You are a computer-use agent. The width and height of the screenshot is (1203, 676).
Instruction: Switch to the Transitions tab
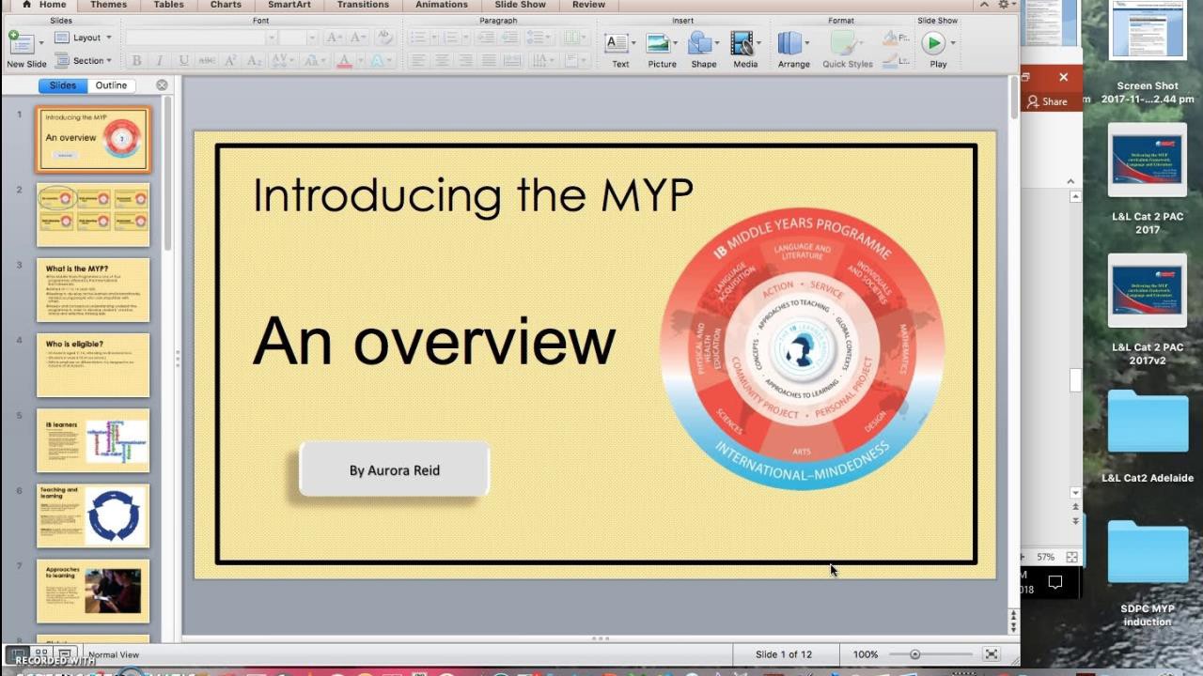click(x=363, y=5)
